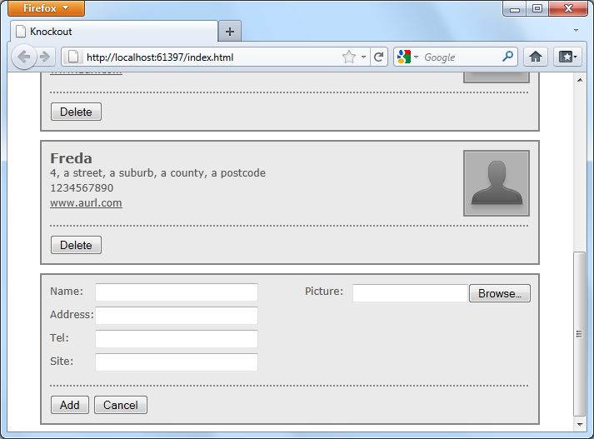Click the Cancel button
The image size is (594, 439).
tap(121, 405)
